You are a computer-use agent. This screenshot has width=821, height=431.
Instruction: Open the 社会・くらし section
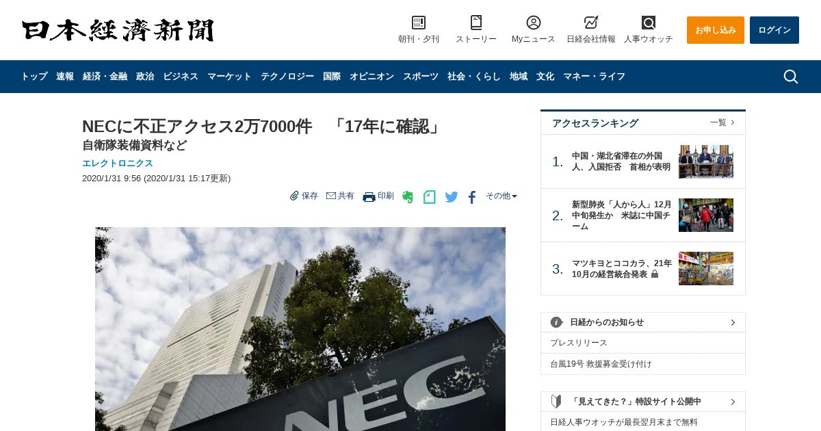click(474, 77)
